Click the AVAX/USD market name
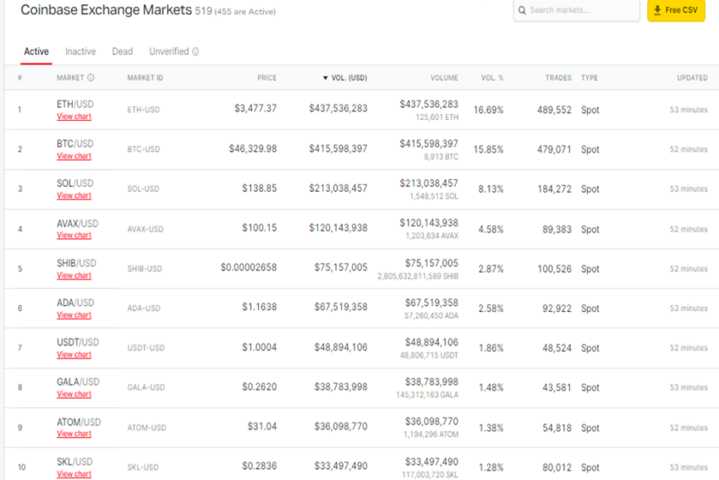Screen dimensions: 719x480 78,223
